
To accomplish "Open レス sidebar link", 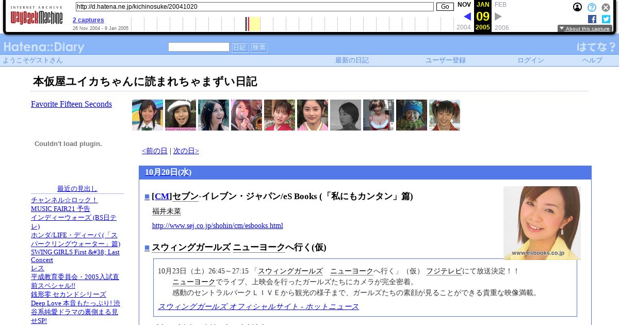I will coord(38,268).
